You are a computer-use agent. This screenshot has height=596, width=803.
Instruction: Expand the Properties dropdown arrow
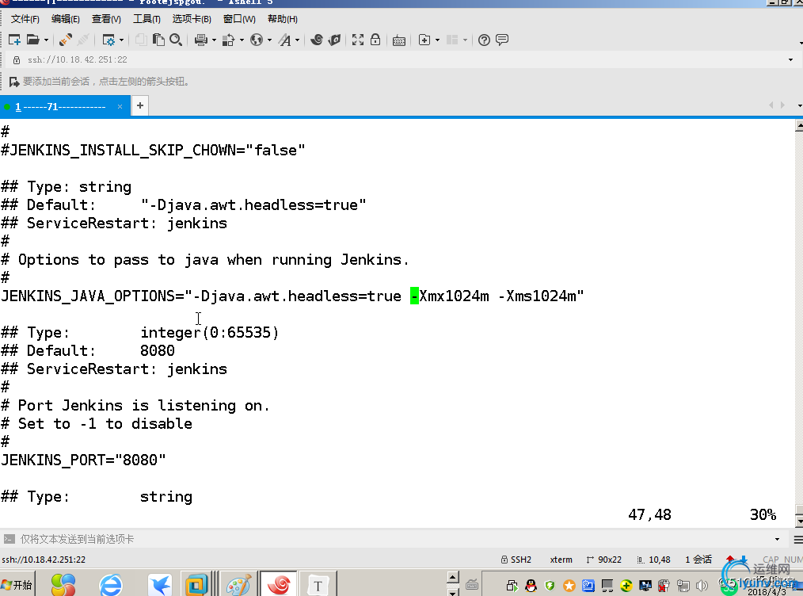point(121,40)
